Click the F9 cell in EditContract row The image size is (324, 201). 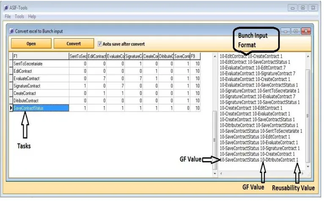(195, 71)
